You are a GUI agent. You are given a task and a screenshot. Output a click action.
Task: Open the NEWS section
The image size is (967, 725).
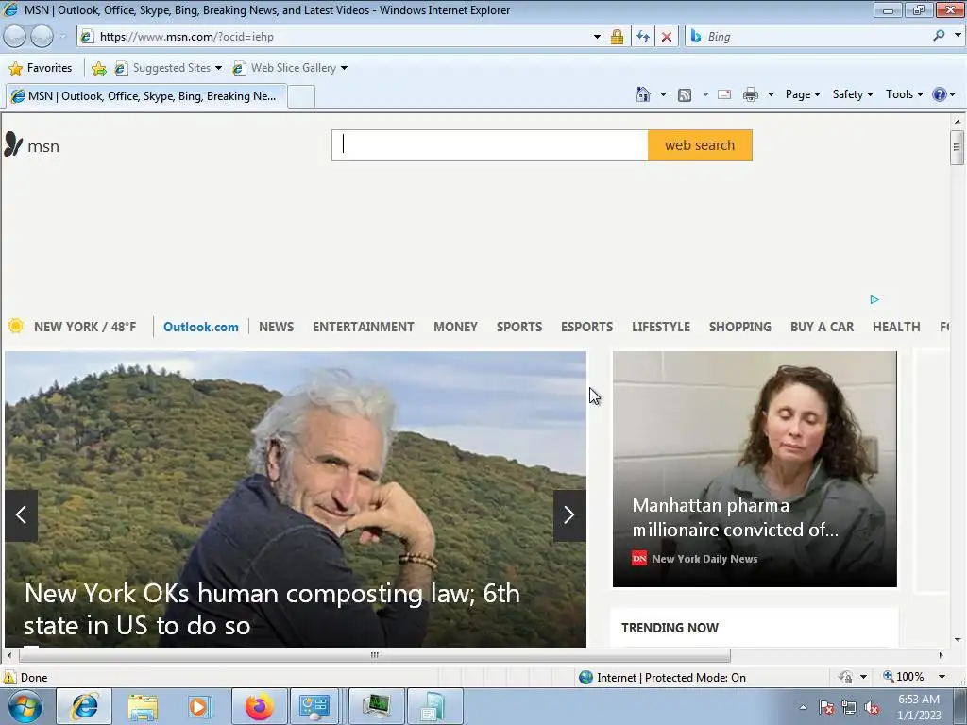coord(277,327)
